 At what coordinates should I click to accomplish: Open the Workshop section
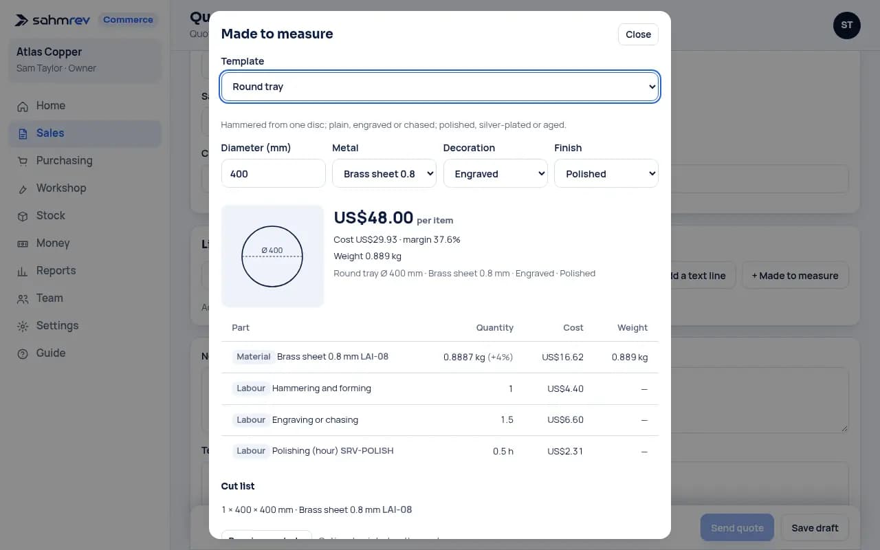click(85, 188)
